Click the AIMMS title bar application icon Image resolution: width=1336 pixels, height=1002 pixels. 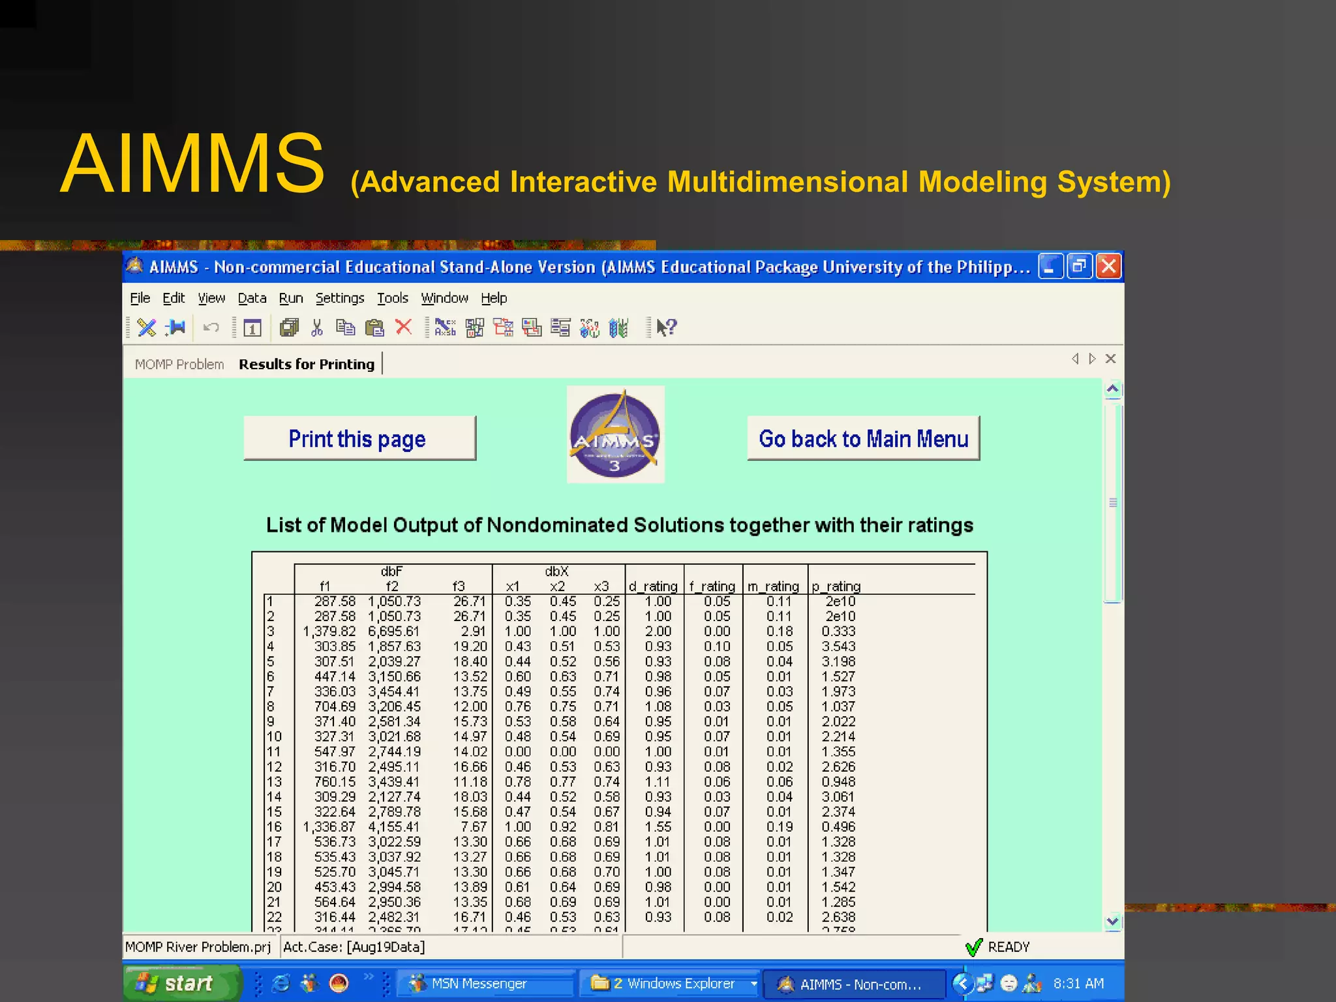135,266
